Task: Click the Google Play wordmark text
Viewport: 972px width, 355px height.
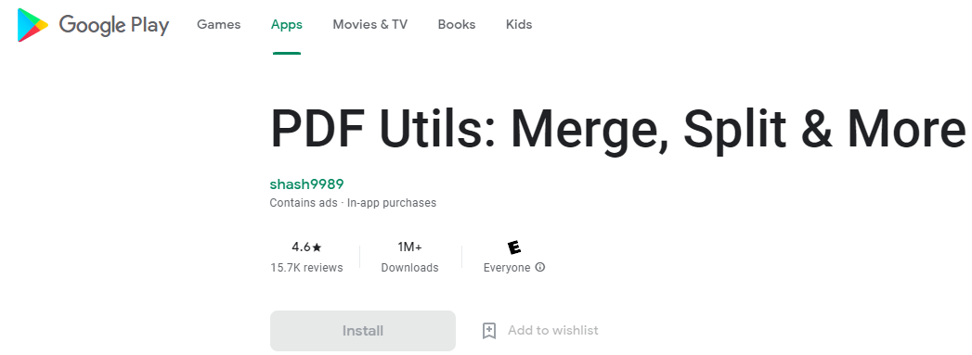Action: tap(114, 25)
